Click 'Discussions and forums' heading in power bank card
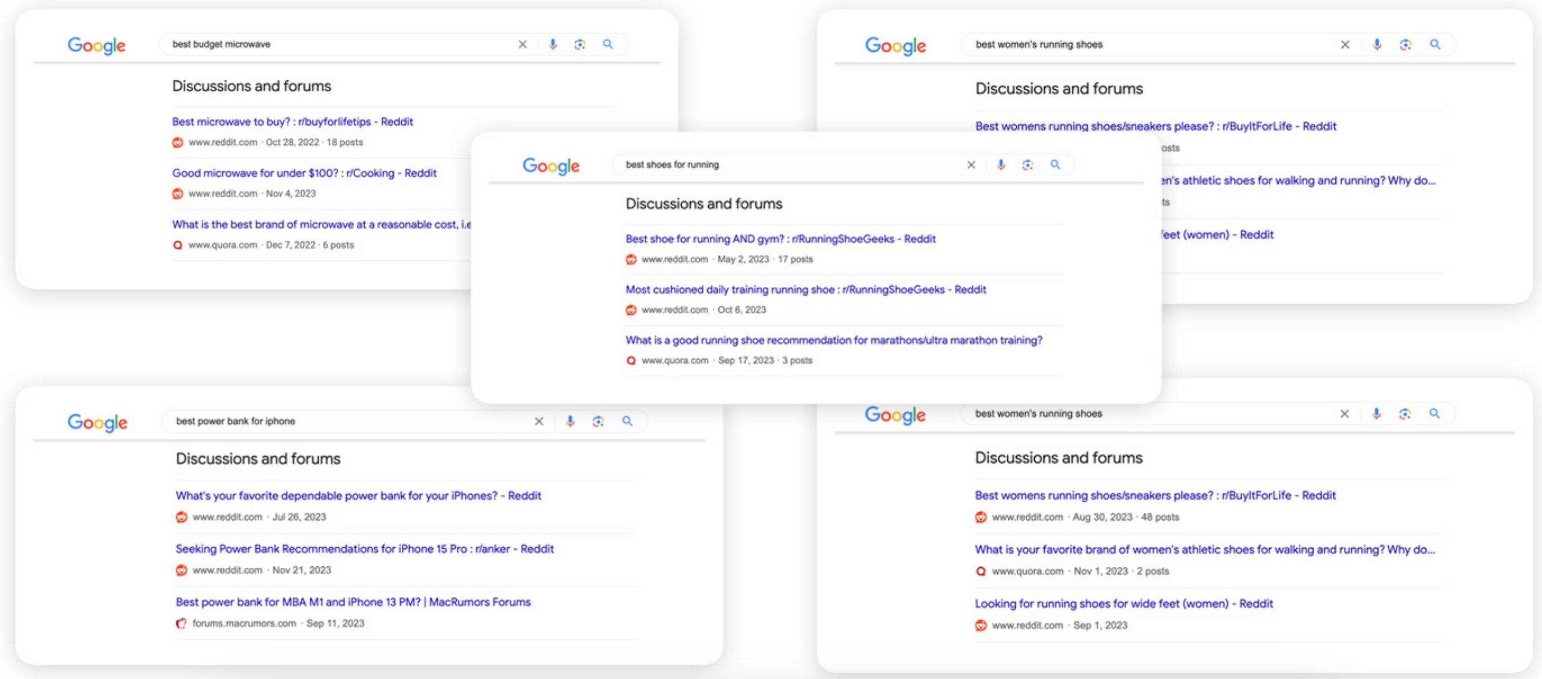 258,459
